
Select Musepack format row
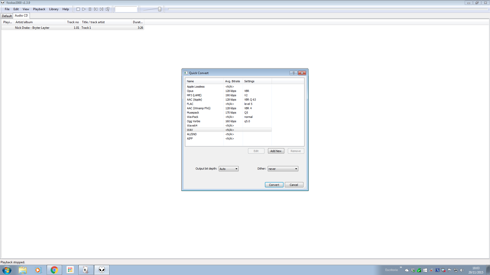tap(228, 113)
